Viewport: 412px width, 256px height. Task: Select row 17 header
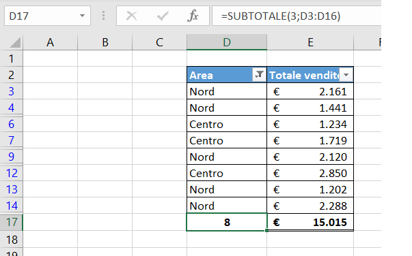[12, 222]
